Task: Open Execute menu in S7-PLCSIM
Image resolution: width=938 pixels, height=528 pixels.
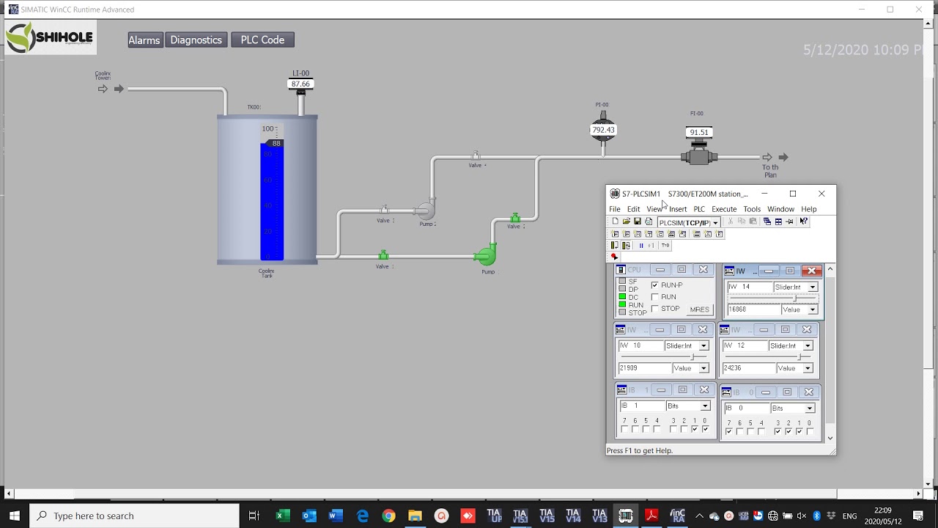Action: (724, 209)
